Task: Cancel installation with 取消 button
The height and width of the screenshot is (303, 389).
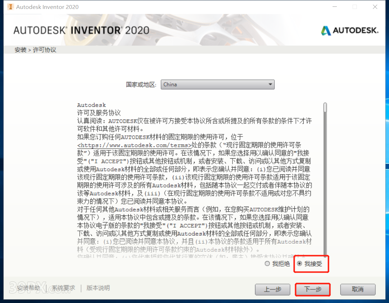Action: 358,289
